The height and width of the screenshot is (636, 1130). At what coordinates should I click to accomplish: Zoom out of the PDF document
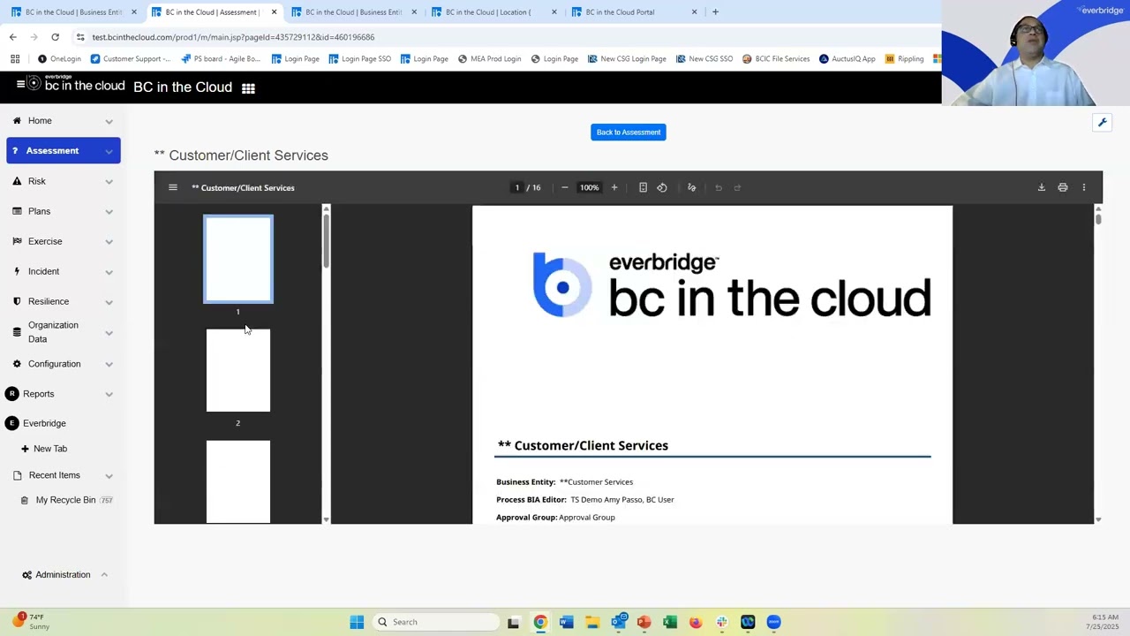[565, 187]
